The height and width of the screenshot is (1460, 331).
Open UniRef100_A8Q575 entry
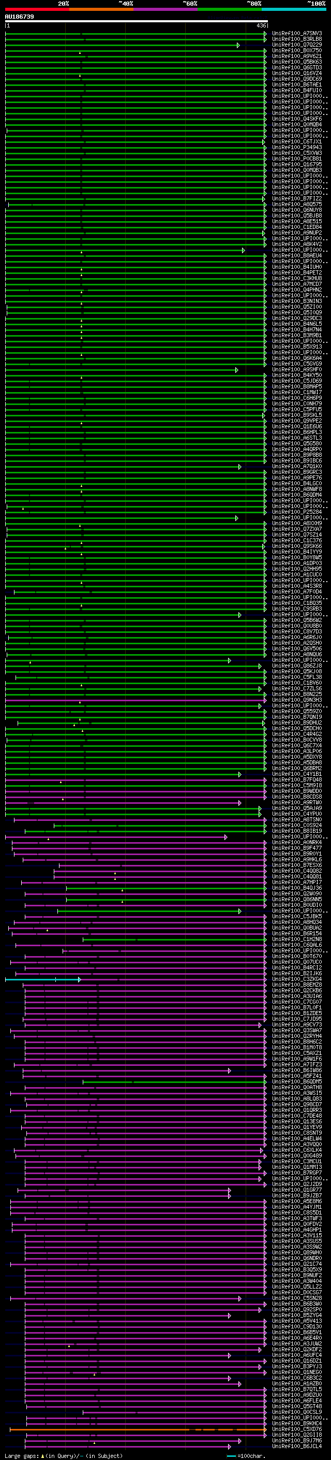pyautogui.click(x=297, y=204)
